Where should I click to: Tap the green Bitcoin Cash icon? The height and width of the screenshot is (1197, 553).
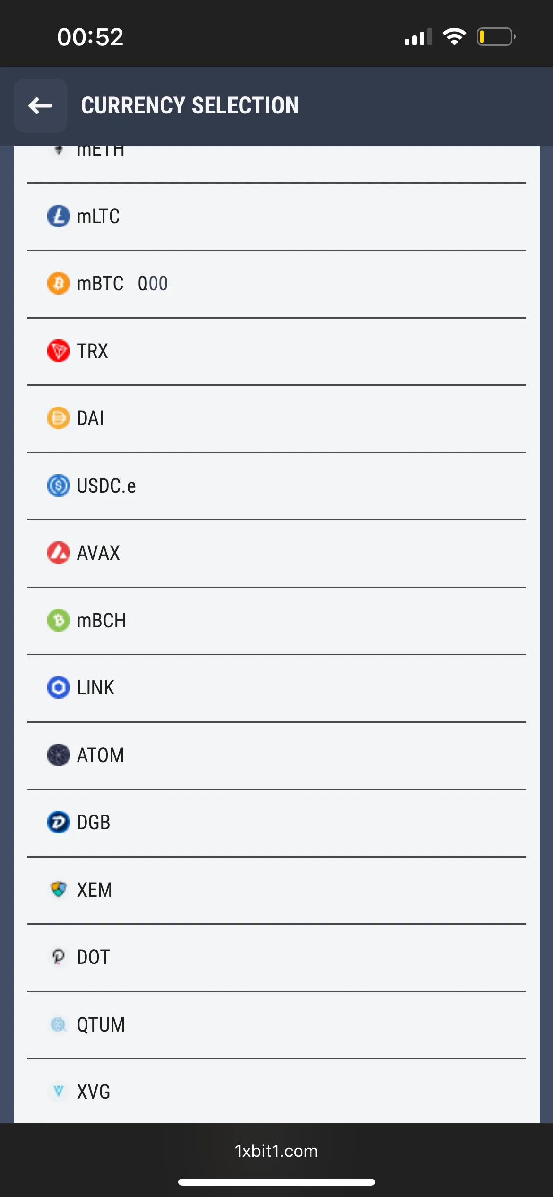pos(59,621)
